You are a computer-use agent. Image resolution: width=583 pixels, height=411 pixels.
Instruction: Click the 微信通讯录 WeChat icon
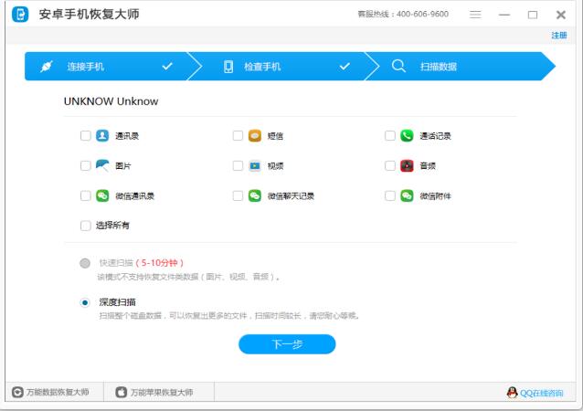(x=102, y=195)
